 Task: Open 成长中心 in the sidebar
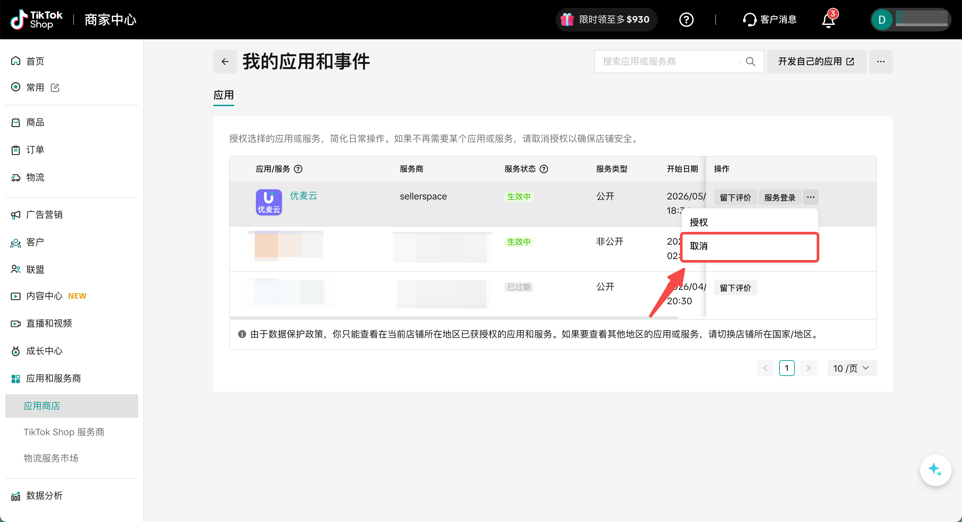click(x=72, y=351)
